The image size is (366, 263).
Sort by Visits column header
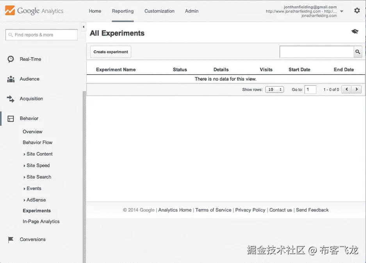click(266, 69)
